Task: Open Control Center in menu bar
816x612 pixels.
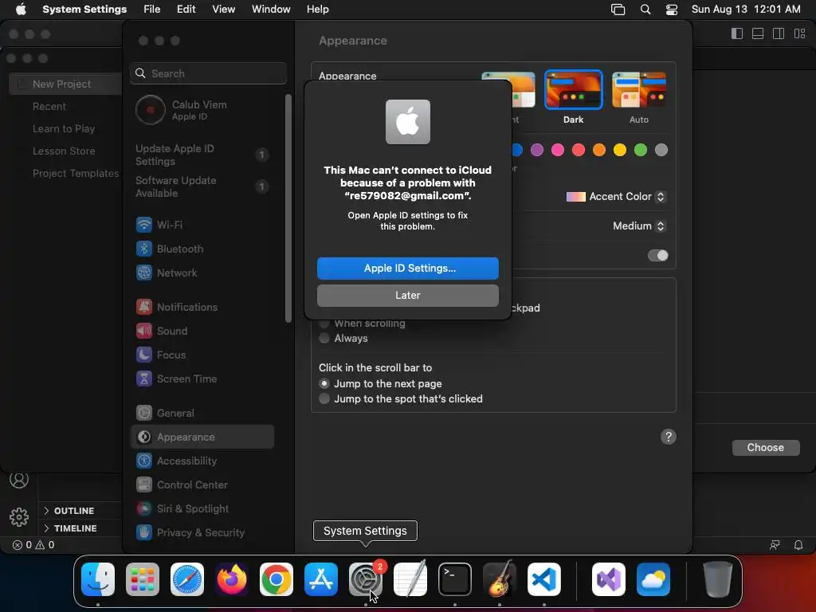Action: coord(672,10)
